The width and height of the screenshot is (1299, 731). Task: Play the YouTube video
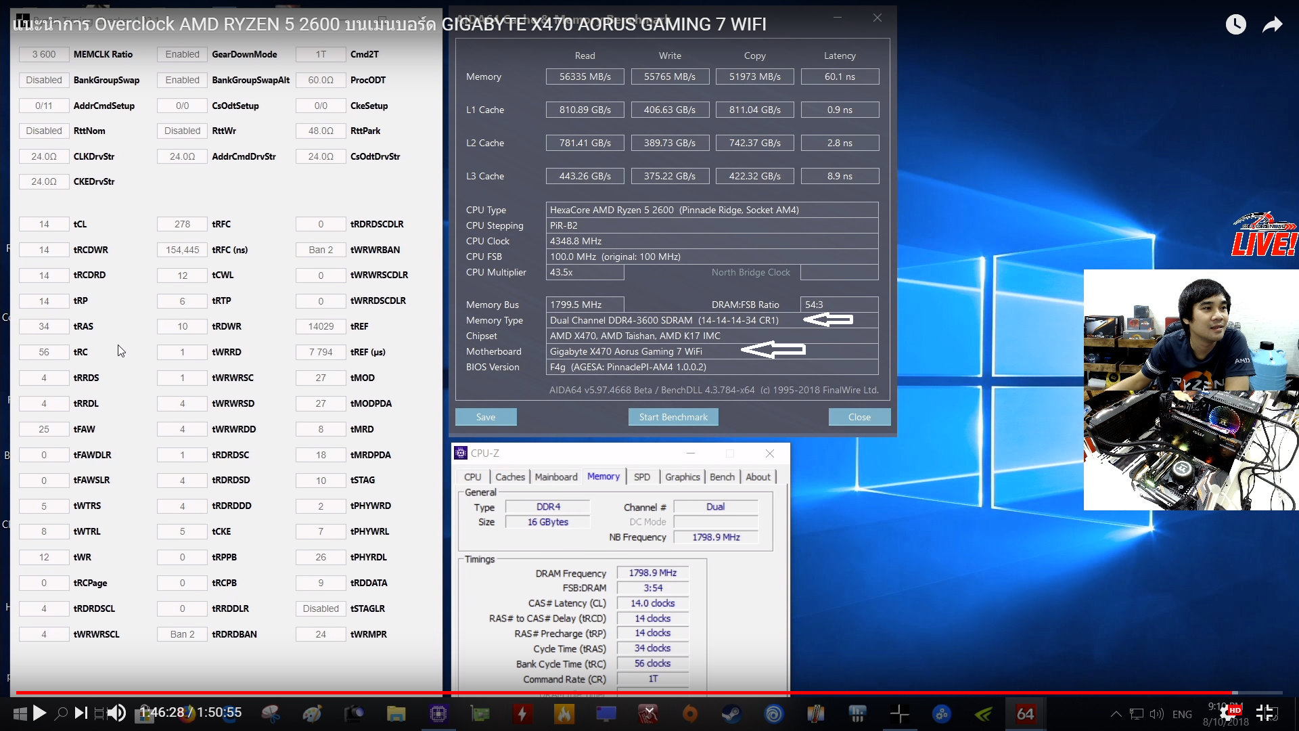[x=39, y=713]
